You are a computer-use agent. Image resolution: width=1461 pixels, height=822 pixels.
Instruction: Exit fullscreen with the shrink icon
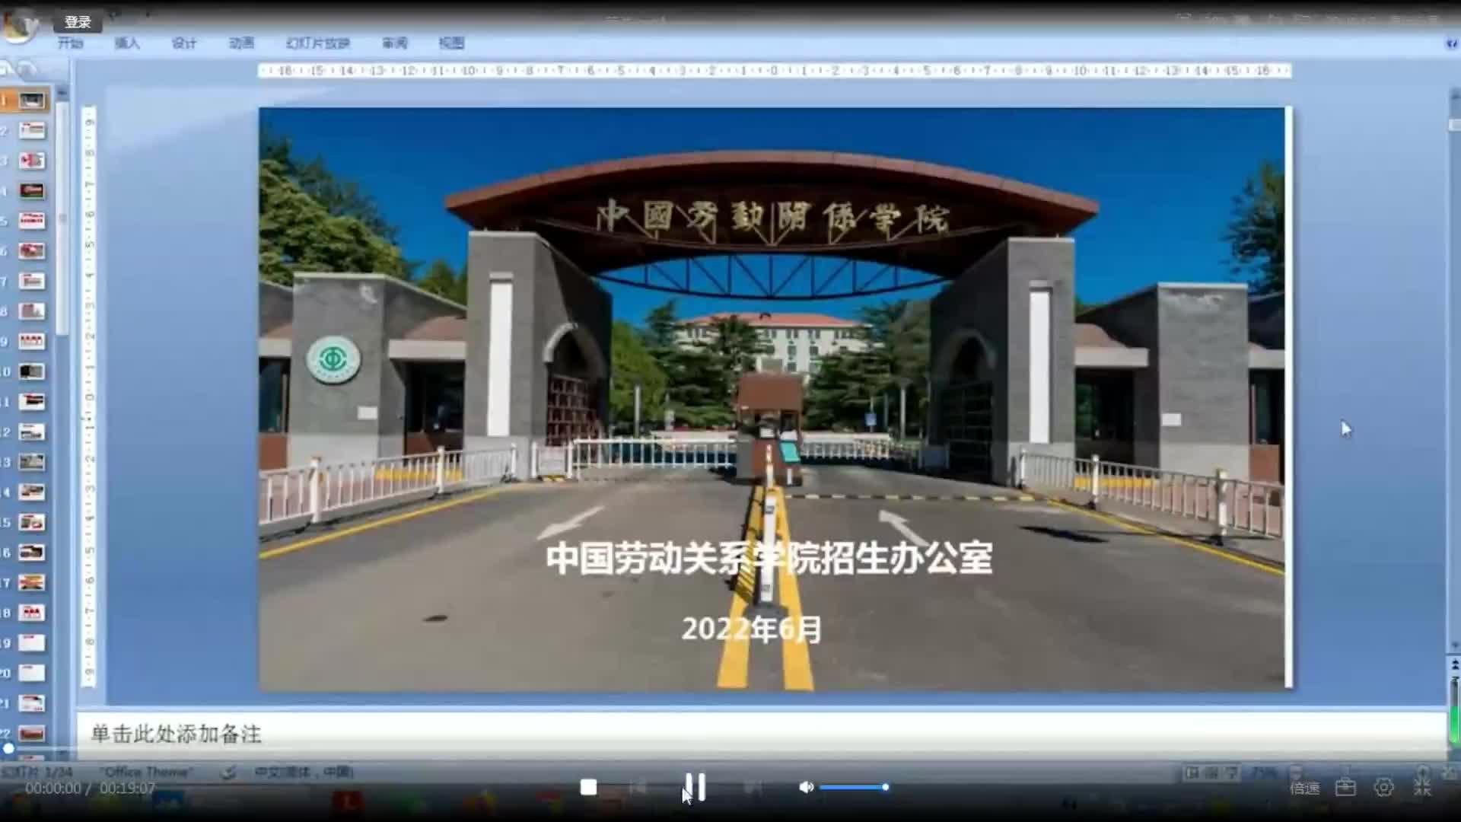[x=1422, y=787]
